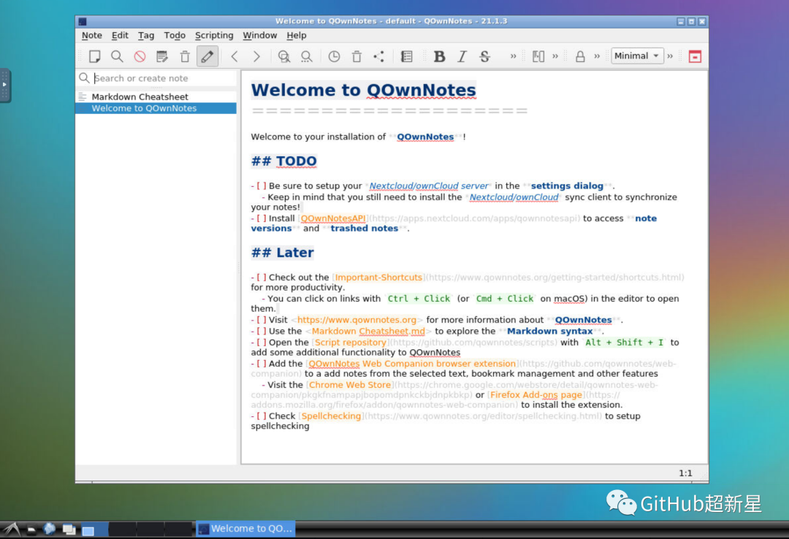
Task: Click the window menu icon in title bar
Action: point(83,22)
